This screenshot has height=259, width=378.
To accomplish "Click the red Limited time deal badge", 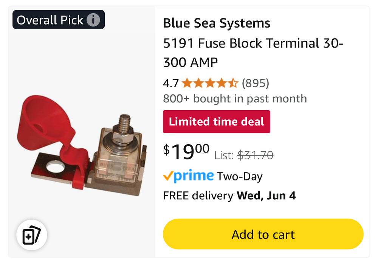I will 216,122.
